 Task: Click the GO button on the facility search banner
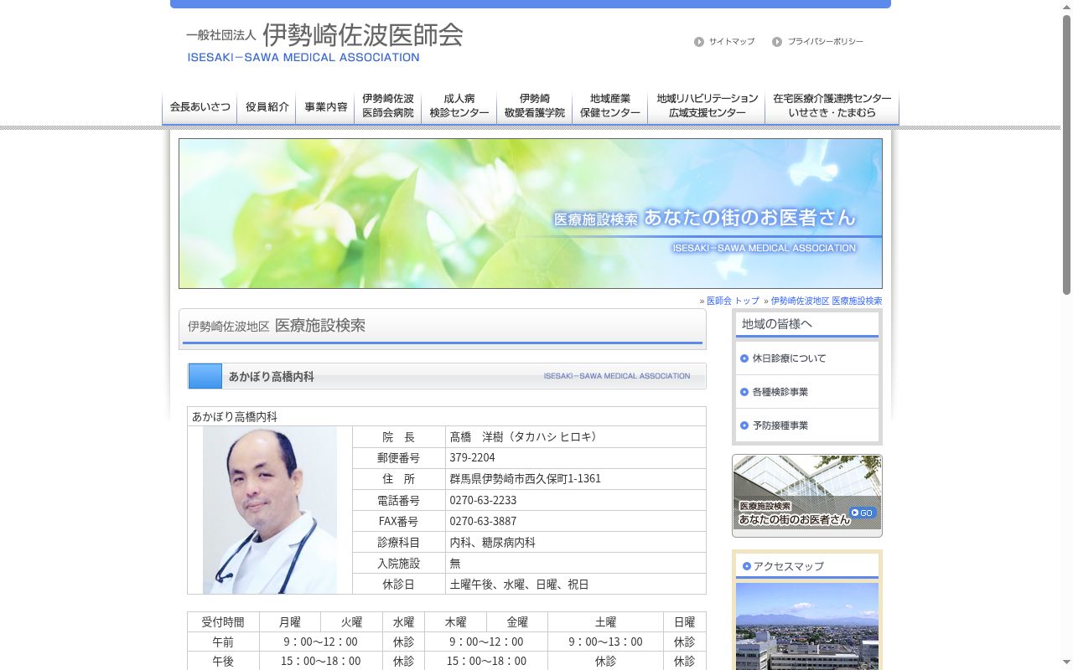(862, 513)
